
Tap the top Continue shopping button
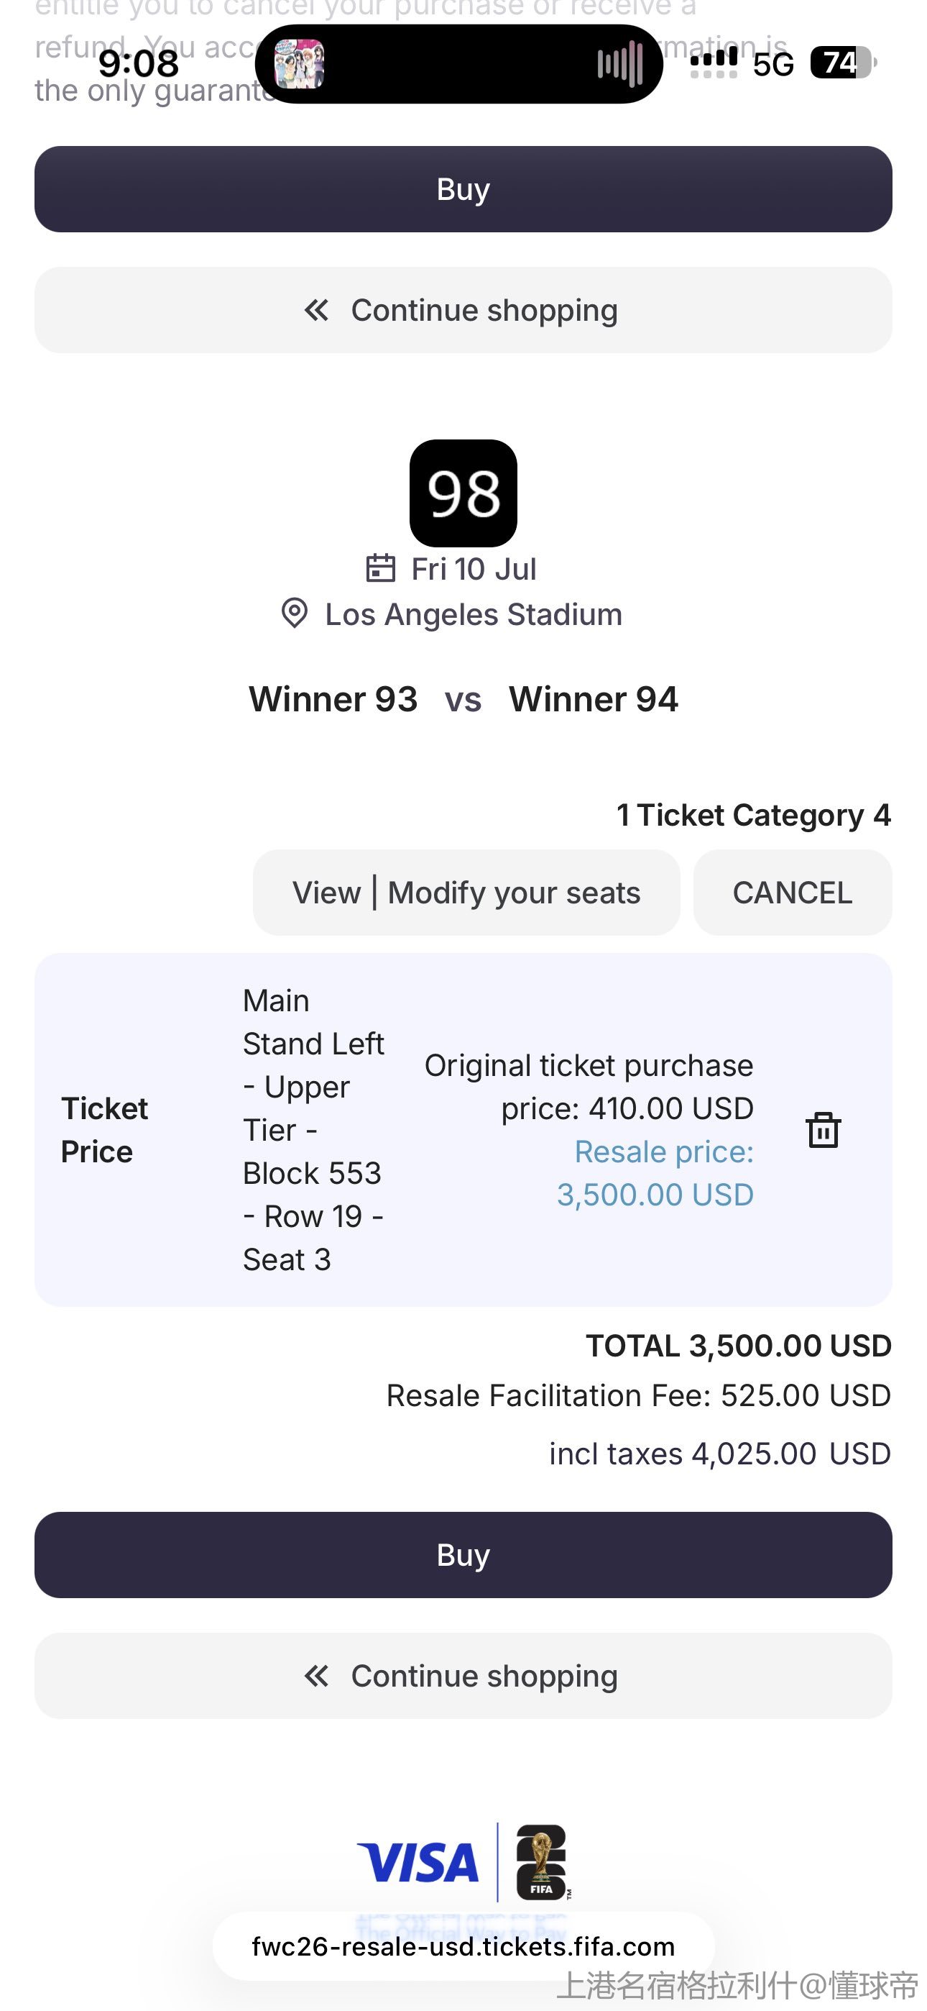coord(463,310)
